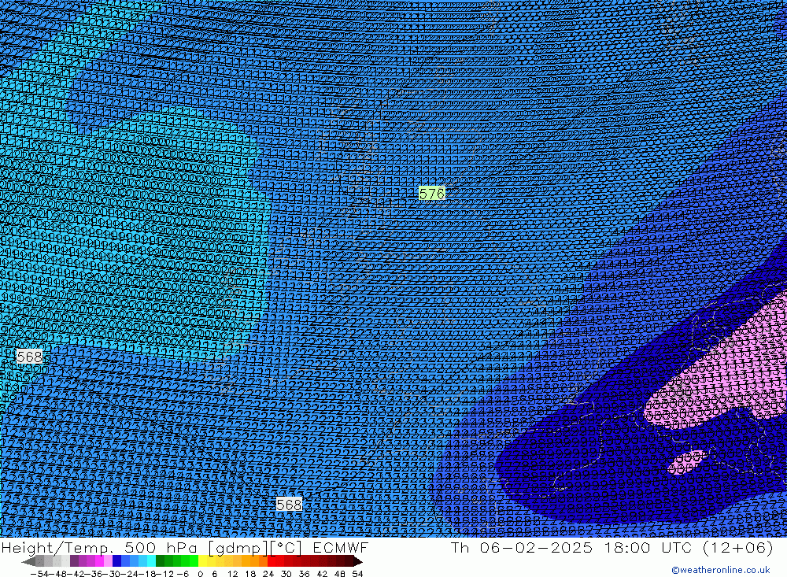
Task: Click the '[gdmp][°C]' units text in the title
Action: click(x=256, y=547)
